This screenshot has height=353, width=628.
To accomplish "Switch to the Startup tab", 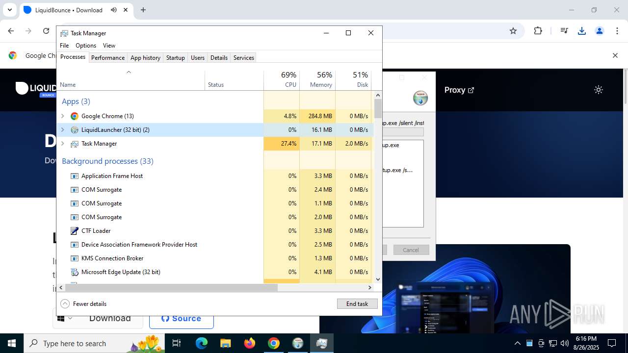I will point(175,58).
